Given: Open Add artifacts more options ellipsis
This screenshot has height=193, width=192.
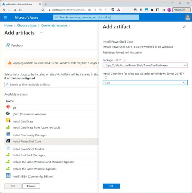Looking at the screenshot, I should [42, 33].
